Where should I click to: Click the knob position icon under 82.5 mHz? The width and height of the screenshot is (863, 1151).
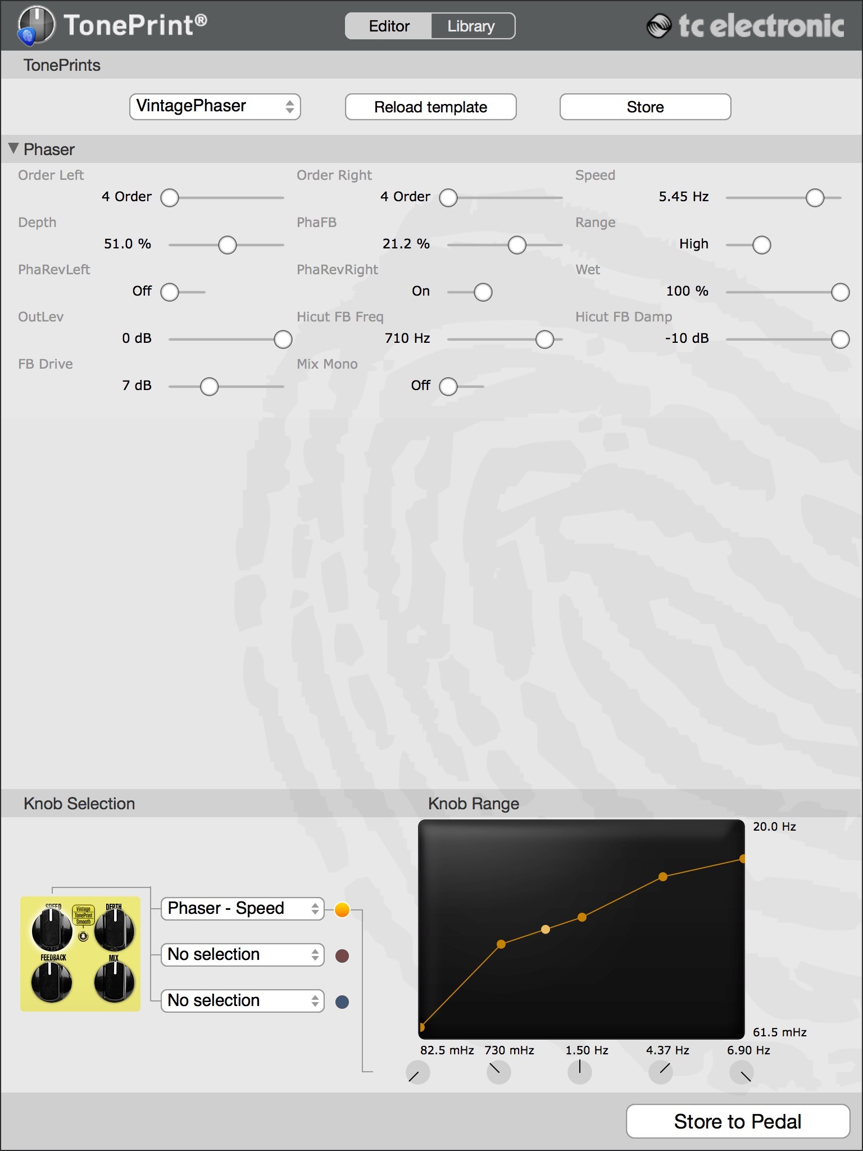coord(417,1072)
